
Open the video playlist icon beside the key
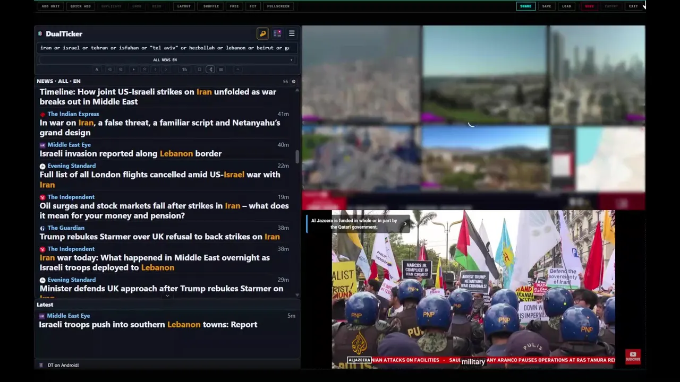pyautogui.click(x=277, y=33)
